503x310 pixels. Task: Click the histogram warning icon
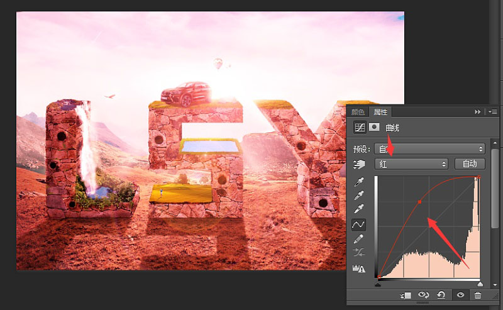point(359,268)
